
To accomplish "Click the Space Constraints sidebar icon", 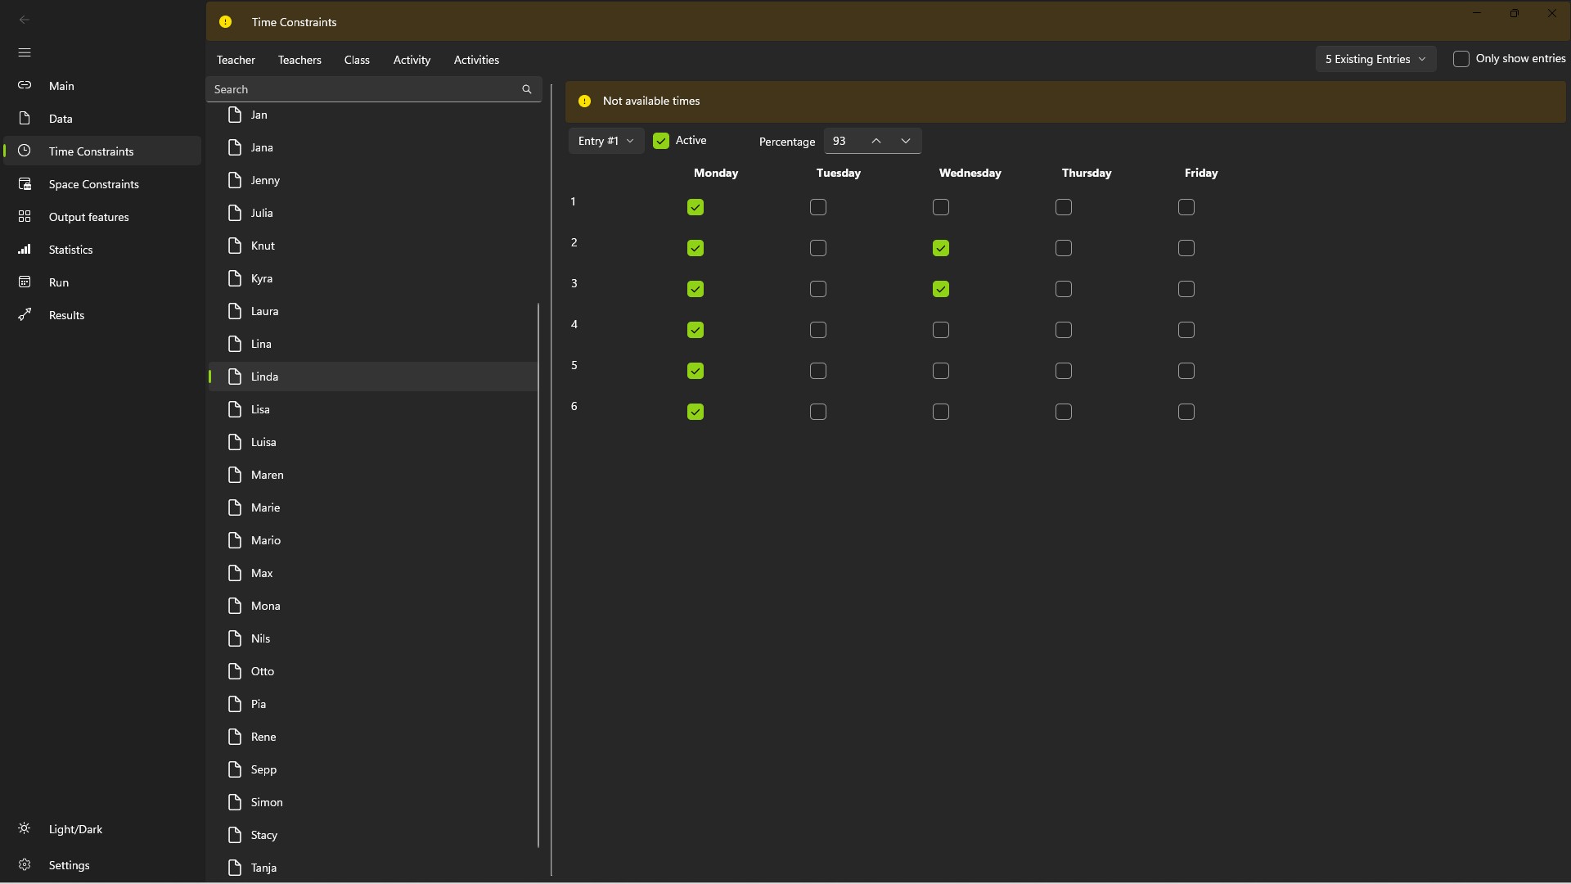I will tap(25, 184).
